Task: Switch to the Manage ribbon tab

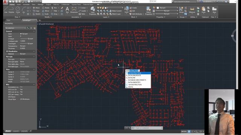Action: (x=41, y=4)
